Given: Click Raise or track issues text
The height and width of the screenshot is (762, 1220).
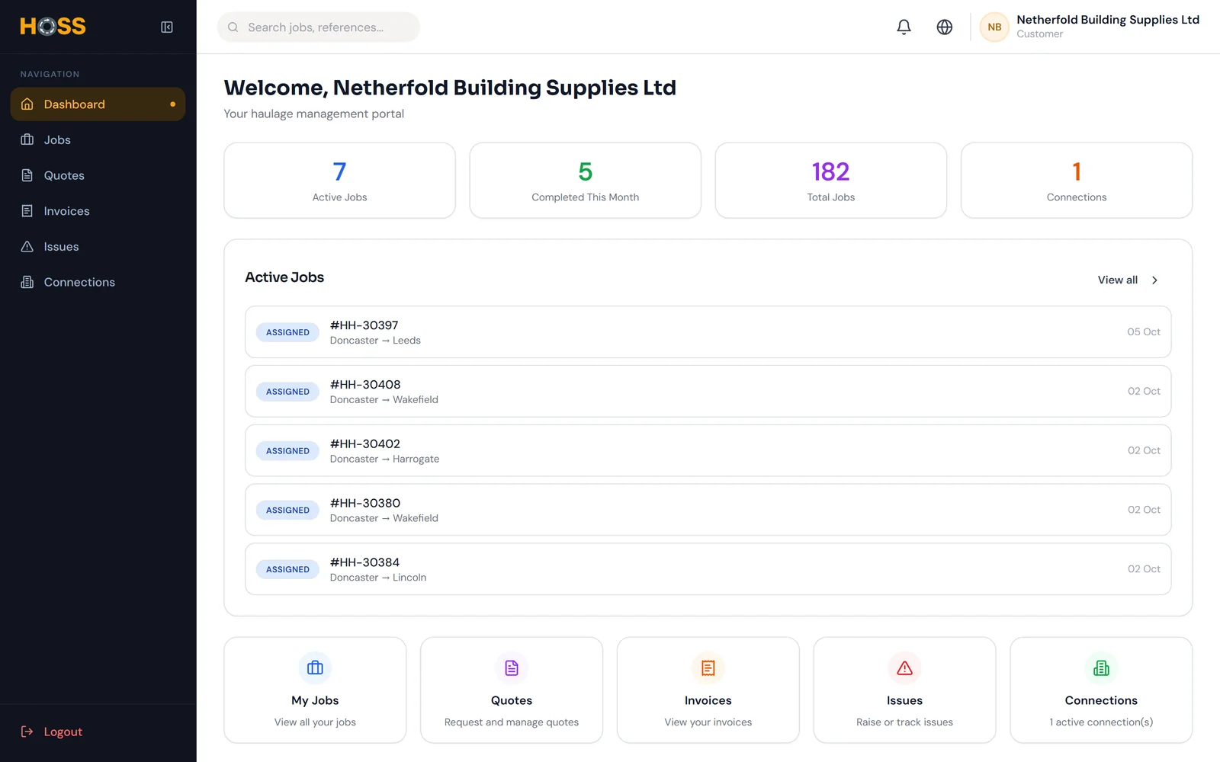Looking at the screenshot, I should point(905,722).
